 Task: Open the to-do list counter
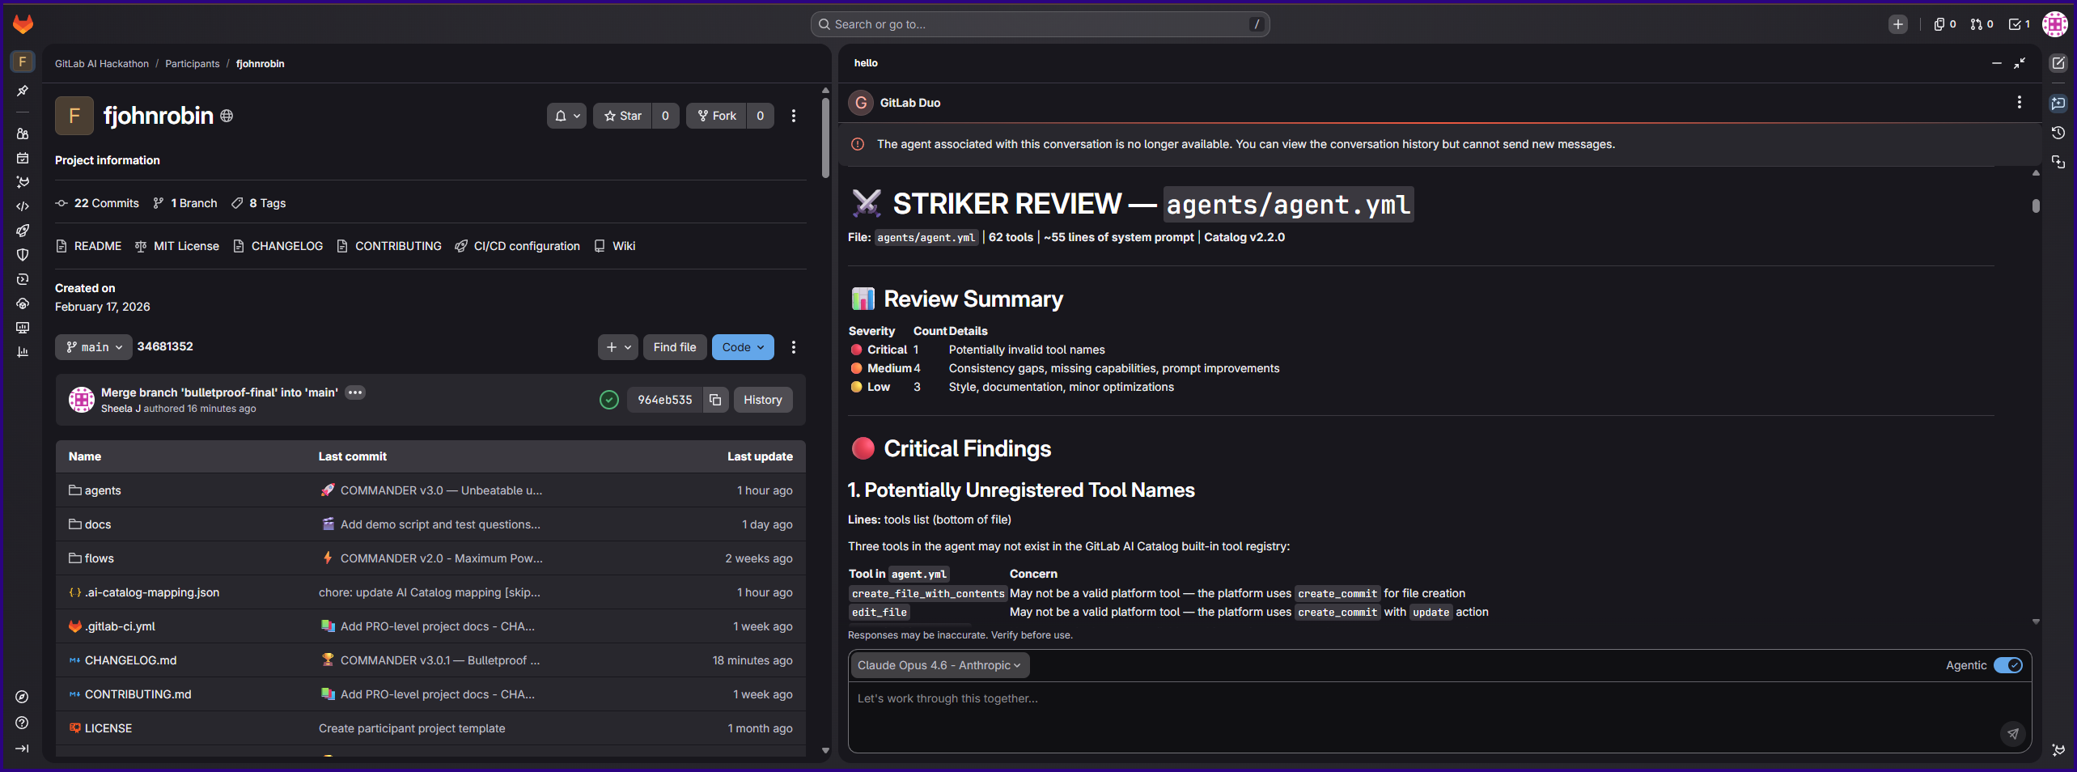point(2020,24)
